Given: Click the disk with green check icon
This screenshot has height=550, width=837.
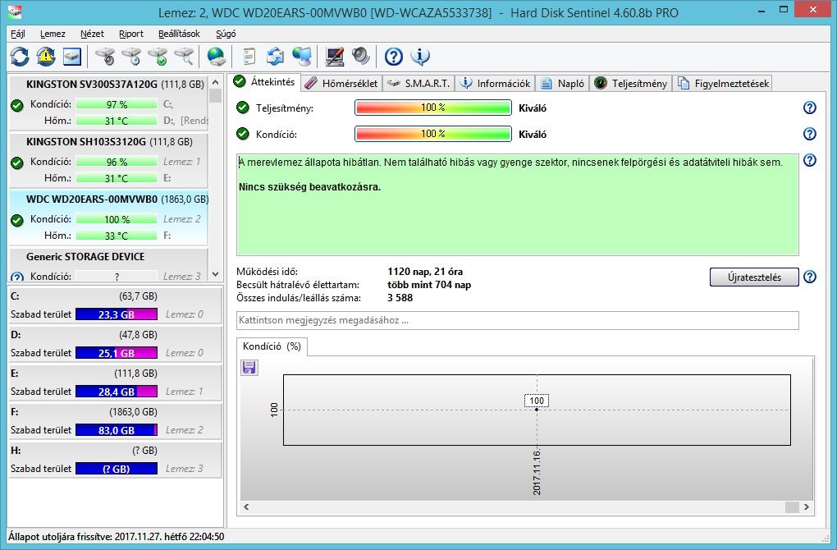Looking at the screenshot, I should pyautogui.click(x=158, y=56).
